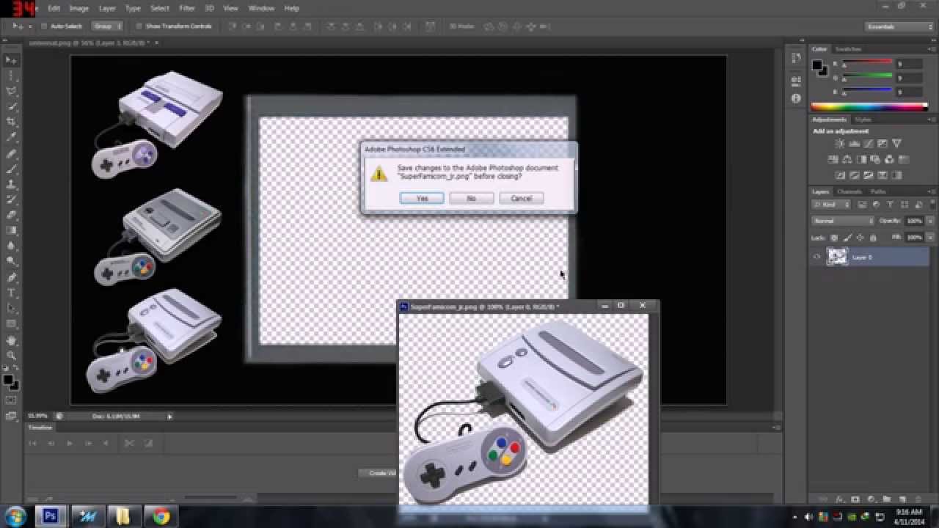Open the Window menu

pos(261,8)
